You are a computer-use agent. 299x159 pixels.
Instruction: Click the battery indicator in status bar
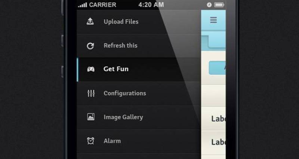(219, 5)
